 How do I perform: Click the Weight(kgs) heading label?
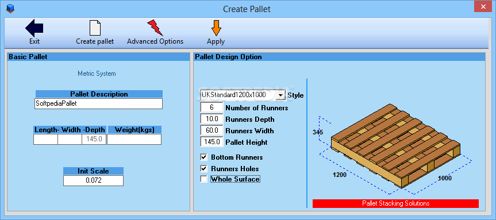tap(134, 130)
